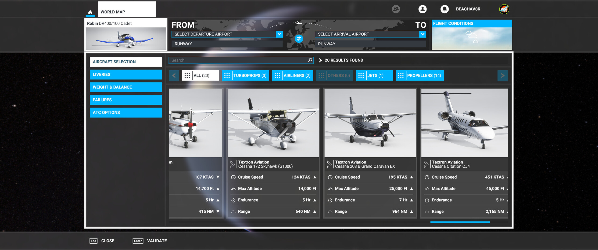Screen dimensions: 598x250
Task: Click Skyhawk G1000 Cruise Speed 124 KTAS row
Action: 273,177
